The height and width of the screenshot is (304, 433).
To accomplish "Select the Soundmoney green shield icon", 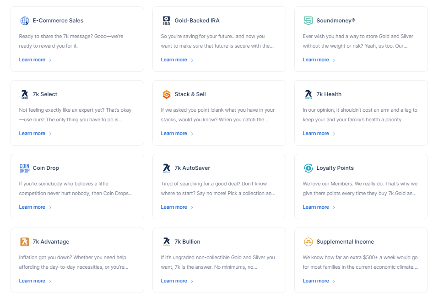I will (309, 21).
